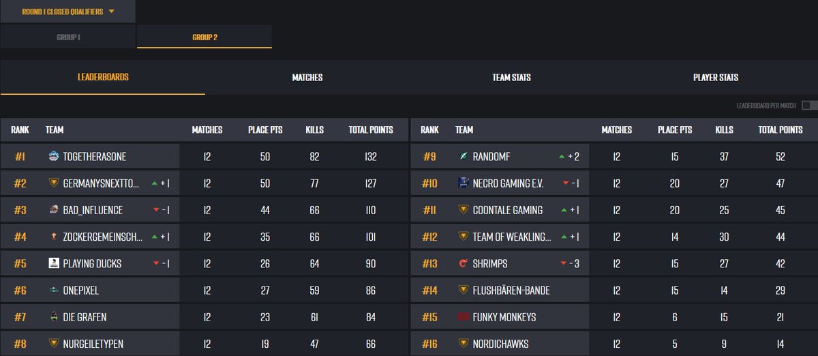Click the left table Rank header
This screenshot has width=818, height=356.
pyautogui.click(x=20, y=130)
